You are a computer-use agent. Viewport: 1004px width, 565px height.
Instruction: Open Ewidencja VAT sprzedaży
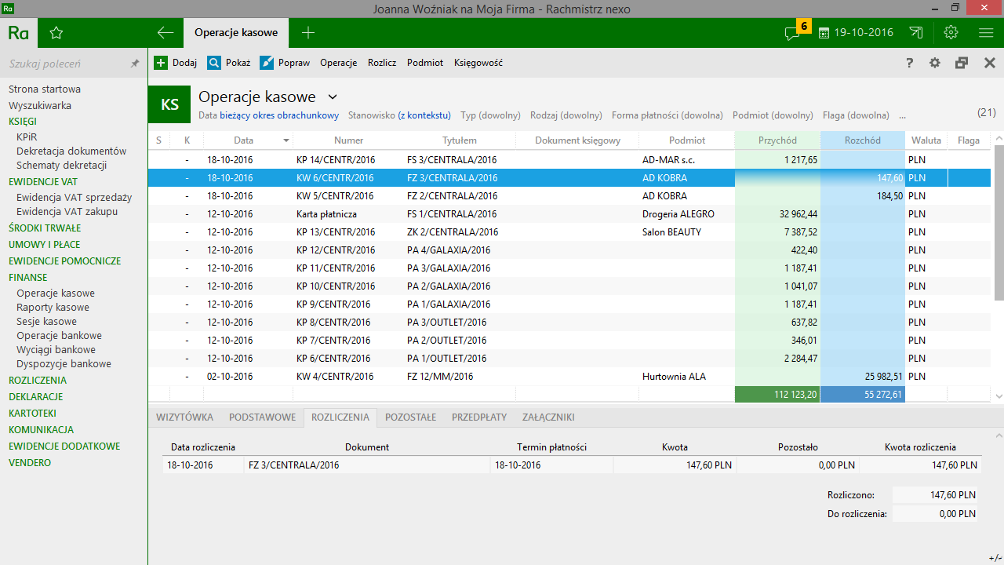click(x=74, y=197)
